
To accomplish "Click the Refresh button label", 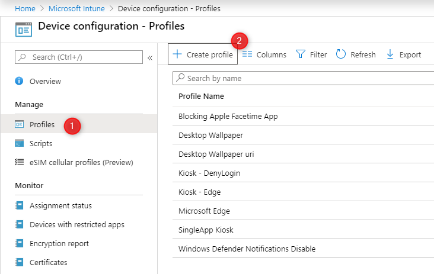I will pyautogui.click(x=363, y=54).
